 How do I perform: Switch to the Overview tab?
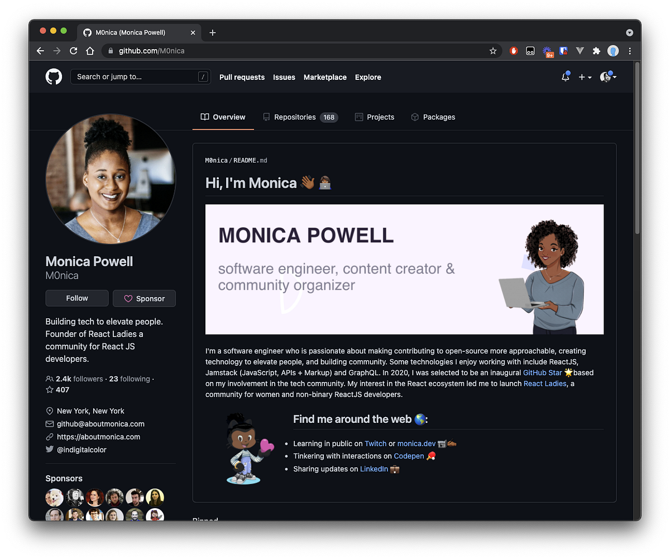223,117
